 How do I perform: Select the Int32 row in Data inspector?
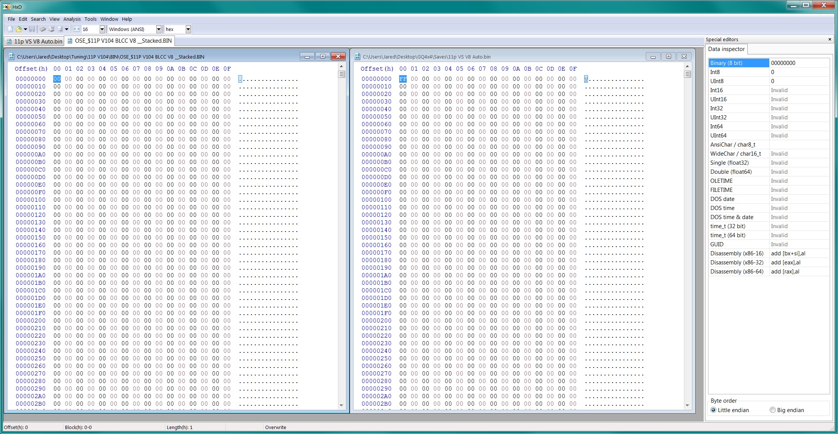tap(769, 108)
